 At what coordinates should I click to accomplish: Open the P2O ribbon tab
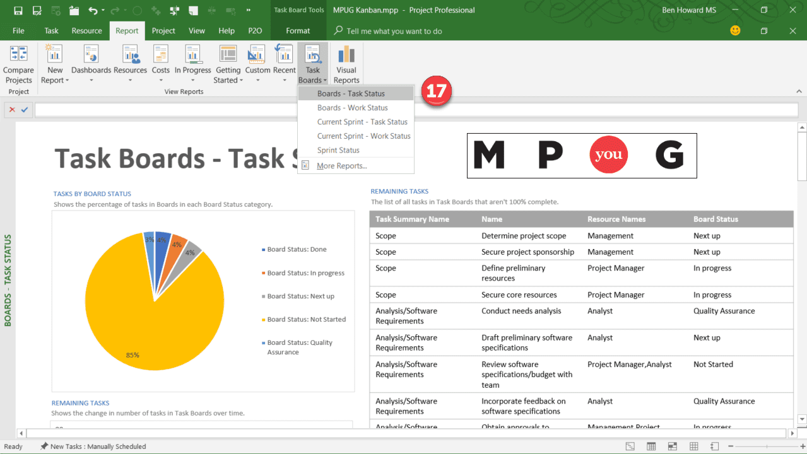(x=255, y=30)
